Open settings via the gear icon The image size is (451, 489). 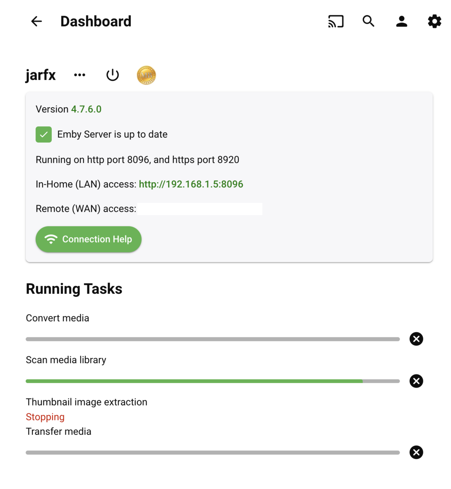point(434,21)
